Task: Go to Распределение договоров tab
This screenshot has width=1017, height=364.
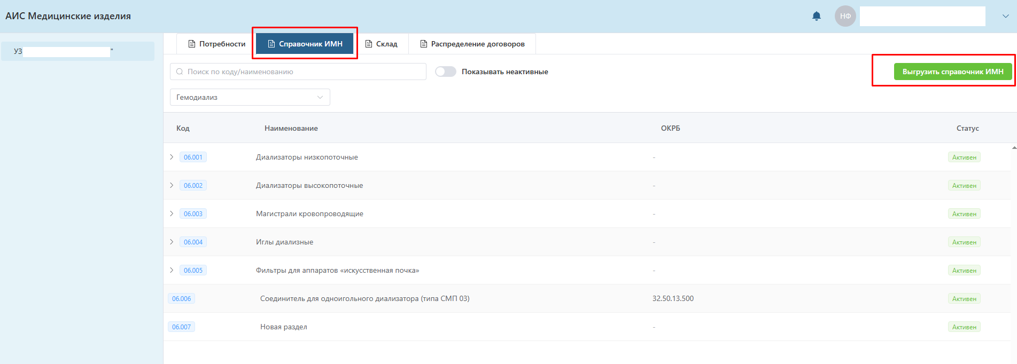Action: 472,44
